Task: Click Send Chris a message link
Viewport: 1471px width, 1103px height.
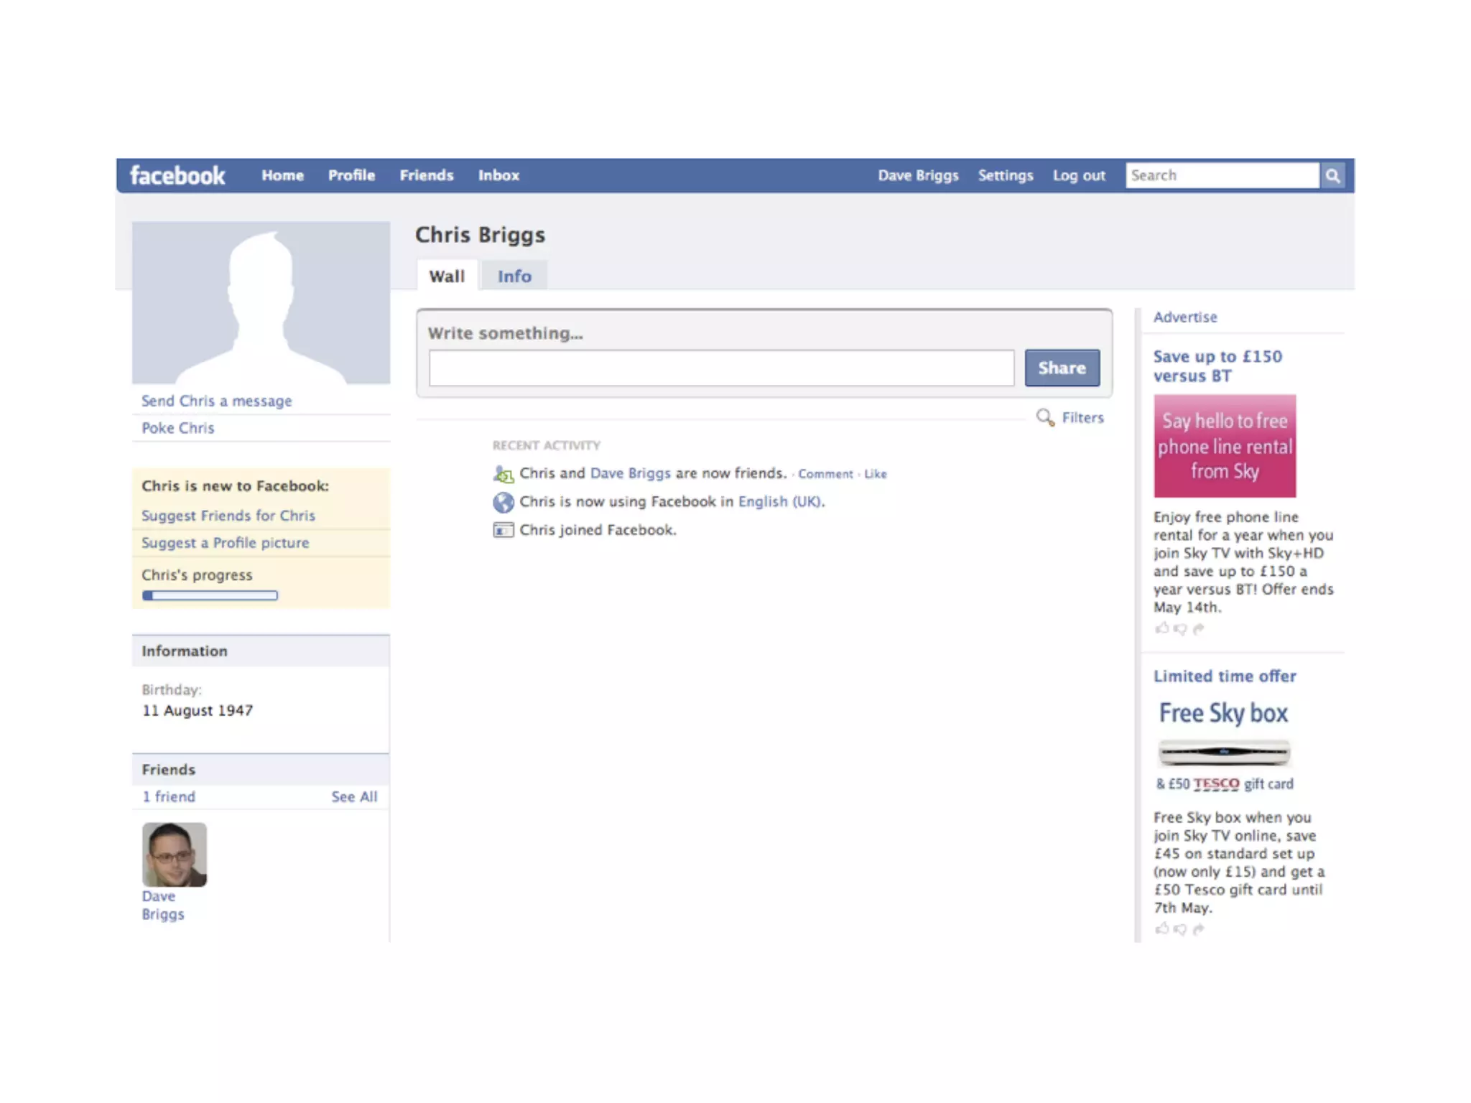Action: (216, 401)
